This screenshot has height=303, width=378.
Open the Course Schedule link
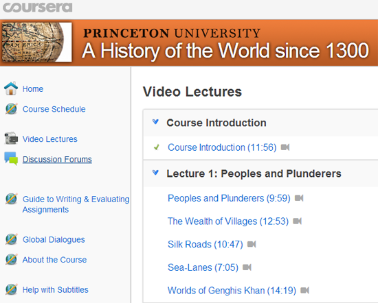click(54, 109)
